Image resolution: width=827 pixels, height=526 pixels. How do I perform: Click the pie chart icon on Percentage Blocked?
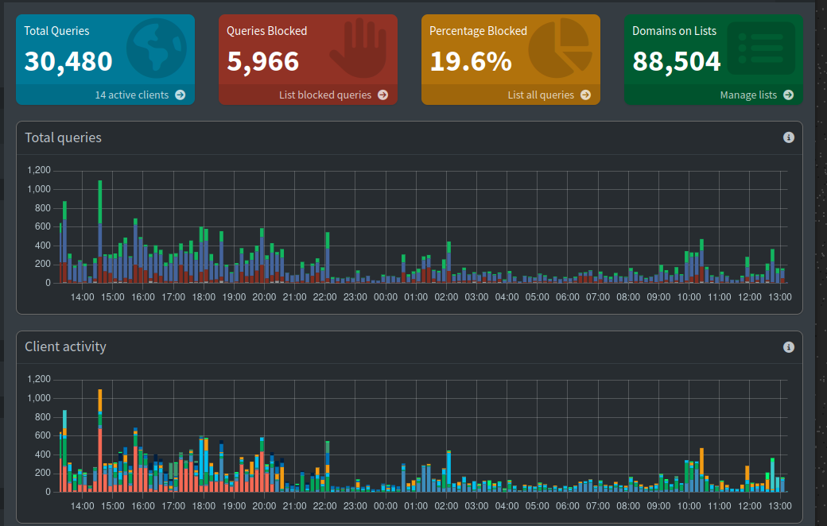pyautogui.click(x=561, y=48)
